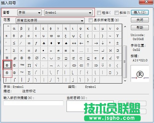Click the mu μ symbol cell
The width and height of the screenshot is (154, 123).
pyautogui.click(x=103, y=28)
